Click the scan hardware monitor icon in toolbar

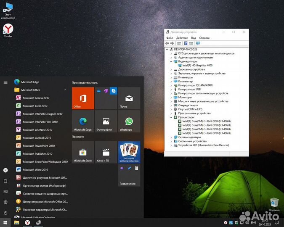pyautogui.click(x=198, y=43)
